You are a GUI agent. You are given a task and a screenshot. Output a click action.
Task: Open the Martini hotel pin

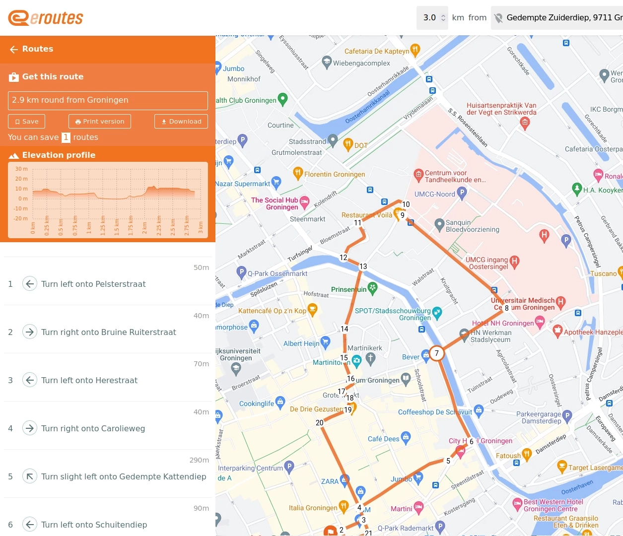coord(418,507)
